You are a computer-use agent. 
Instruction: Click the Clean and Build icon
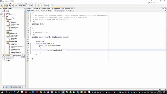click(38, 5)
